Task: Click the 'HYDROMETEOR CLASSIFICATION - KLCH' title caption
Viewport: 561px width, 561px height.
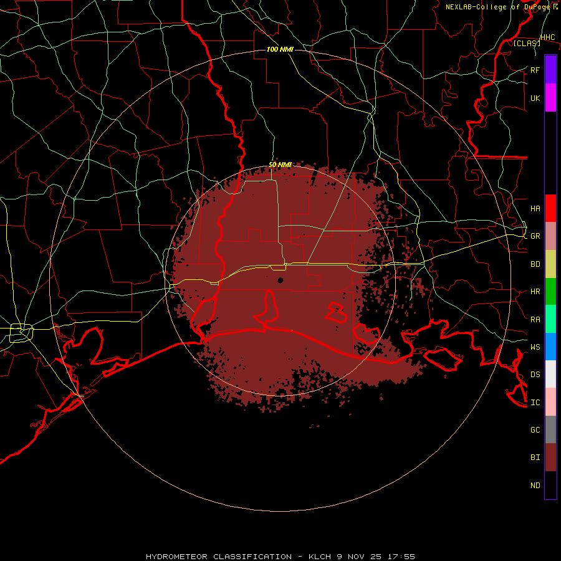Action: click(x=239, y=557)
